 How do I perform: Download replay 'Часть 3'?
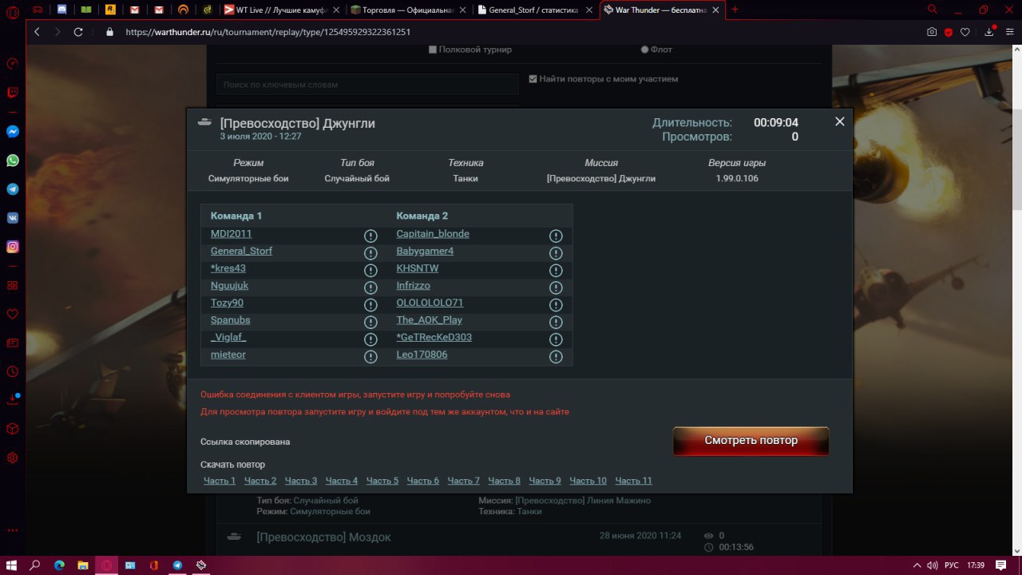click(301, 481)
